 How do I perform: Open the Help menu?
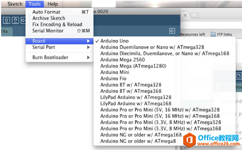pos(53,4)
